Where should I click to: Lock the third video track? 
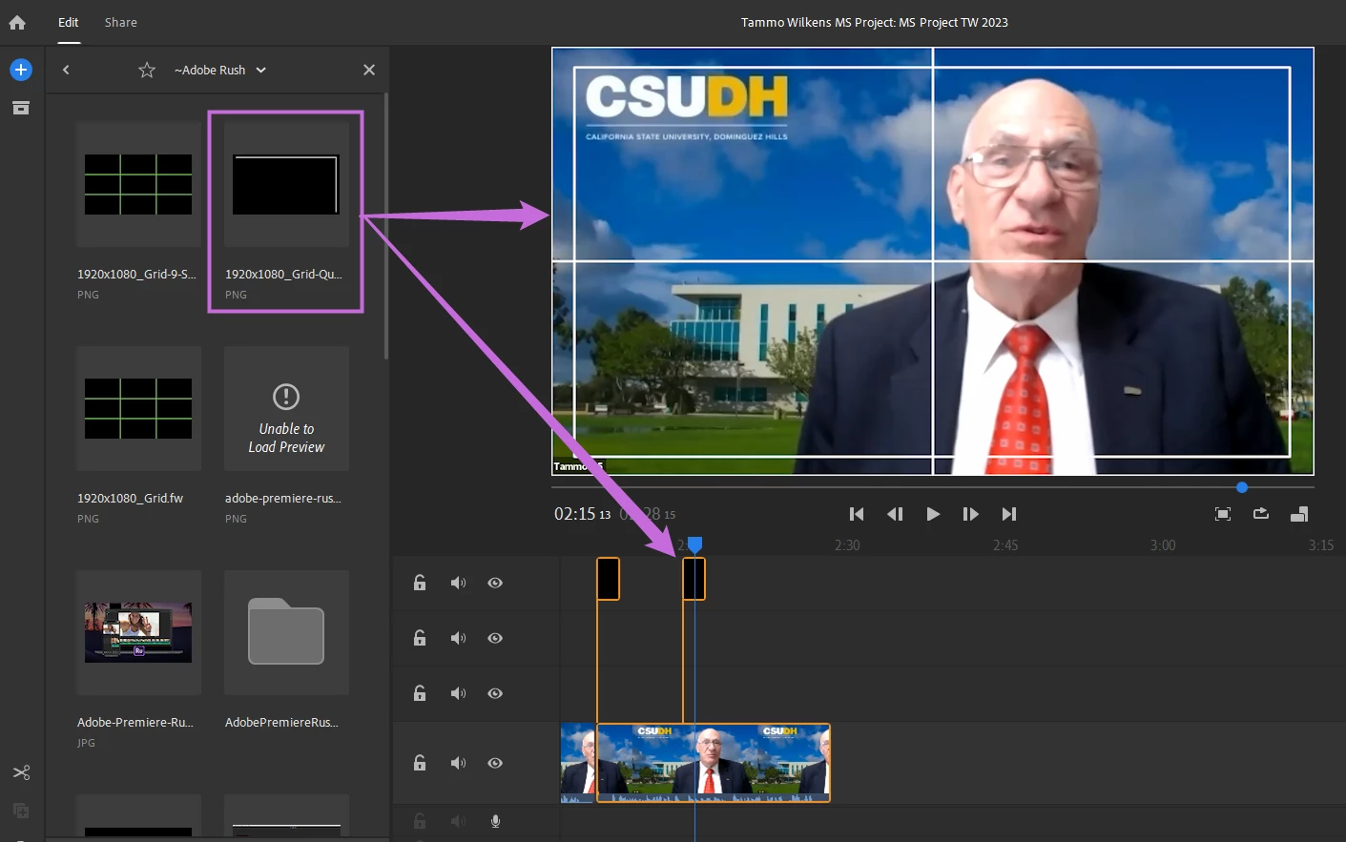click(x=420, y=693)
